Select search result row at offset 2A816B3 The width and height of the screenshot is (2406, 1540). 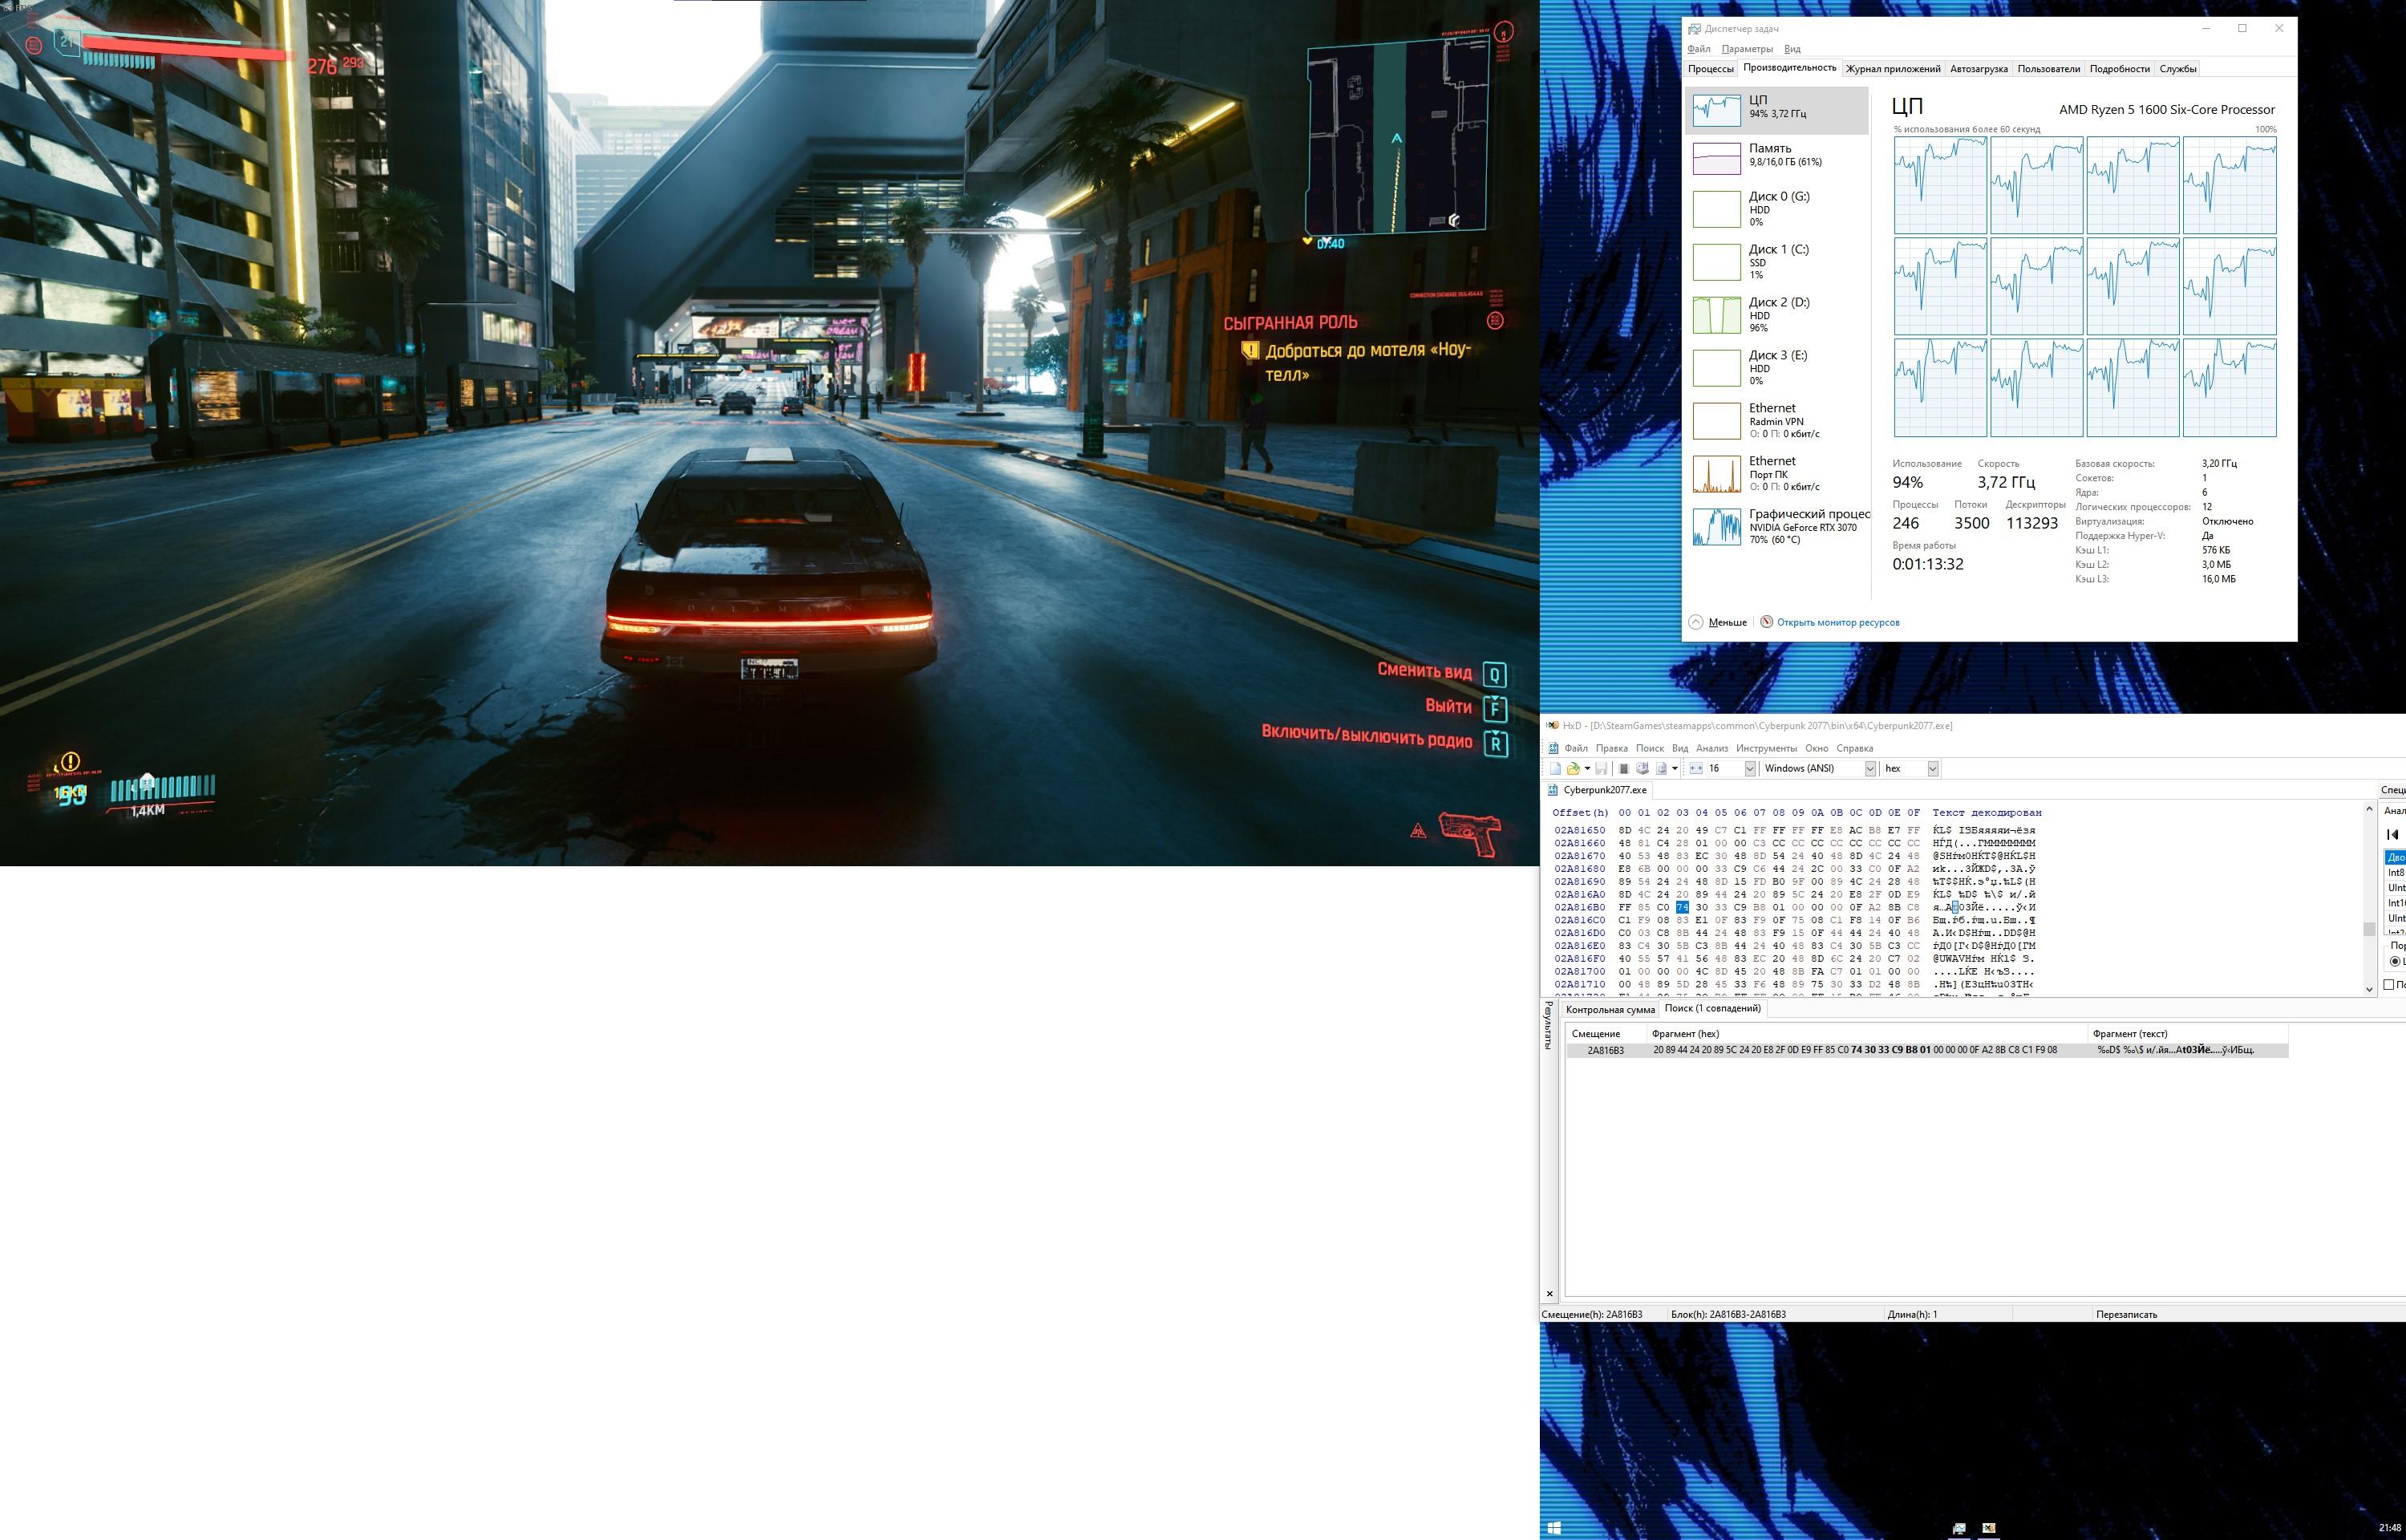pyautogui.click(x=1926, y=1051)
